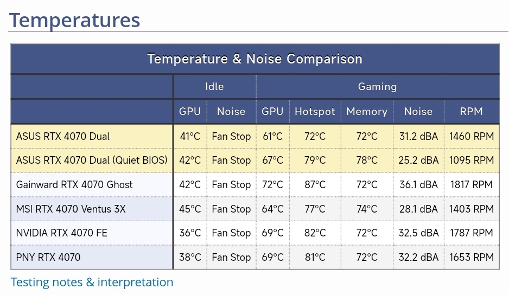Image resolution: width=509 pixels, height=295 pixels.
Task: Select the Gaming column group header
Action: tap(377, 86)
